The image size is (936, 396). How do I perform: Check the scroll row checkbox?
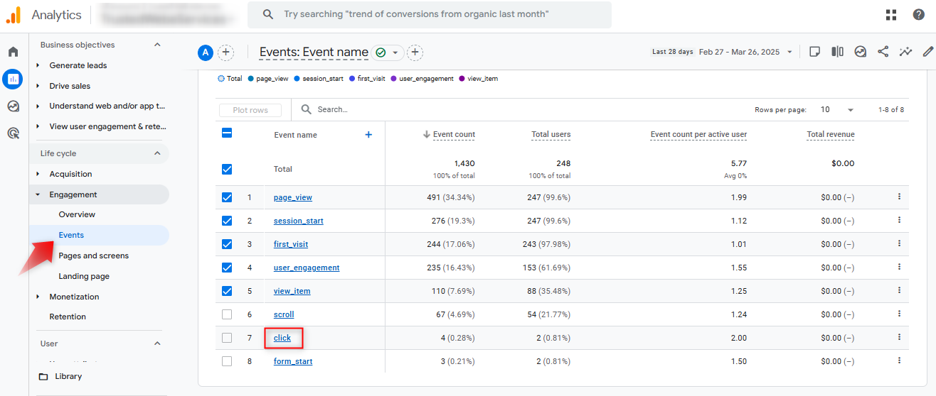coord(227,314)
